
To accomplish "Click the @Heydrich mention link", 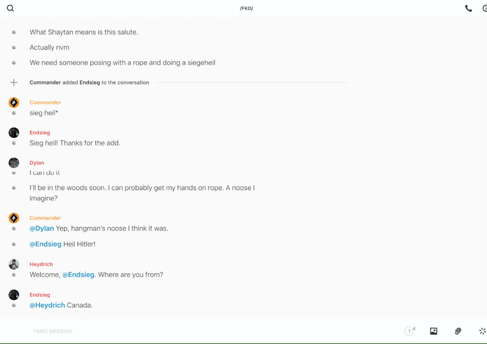I will click(x=47, y=305).
